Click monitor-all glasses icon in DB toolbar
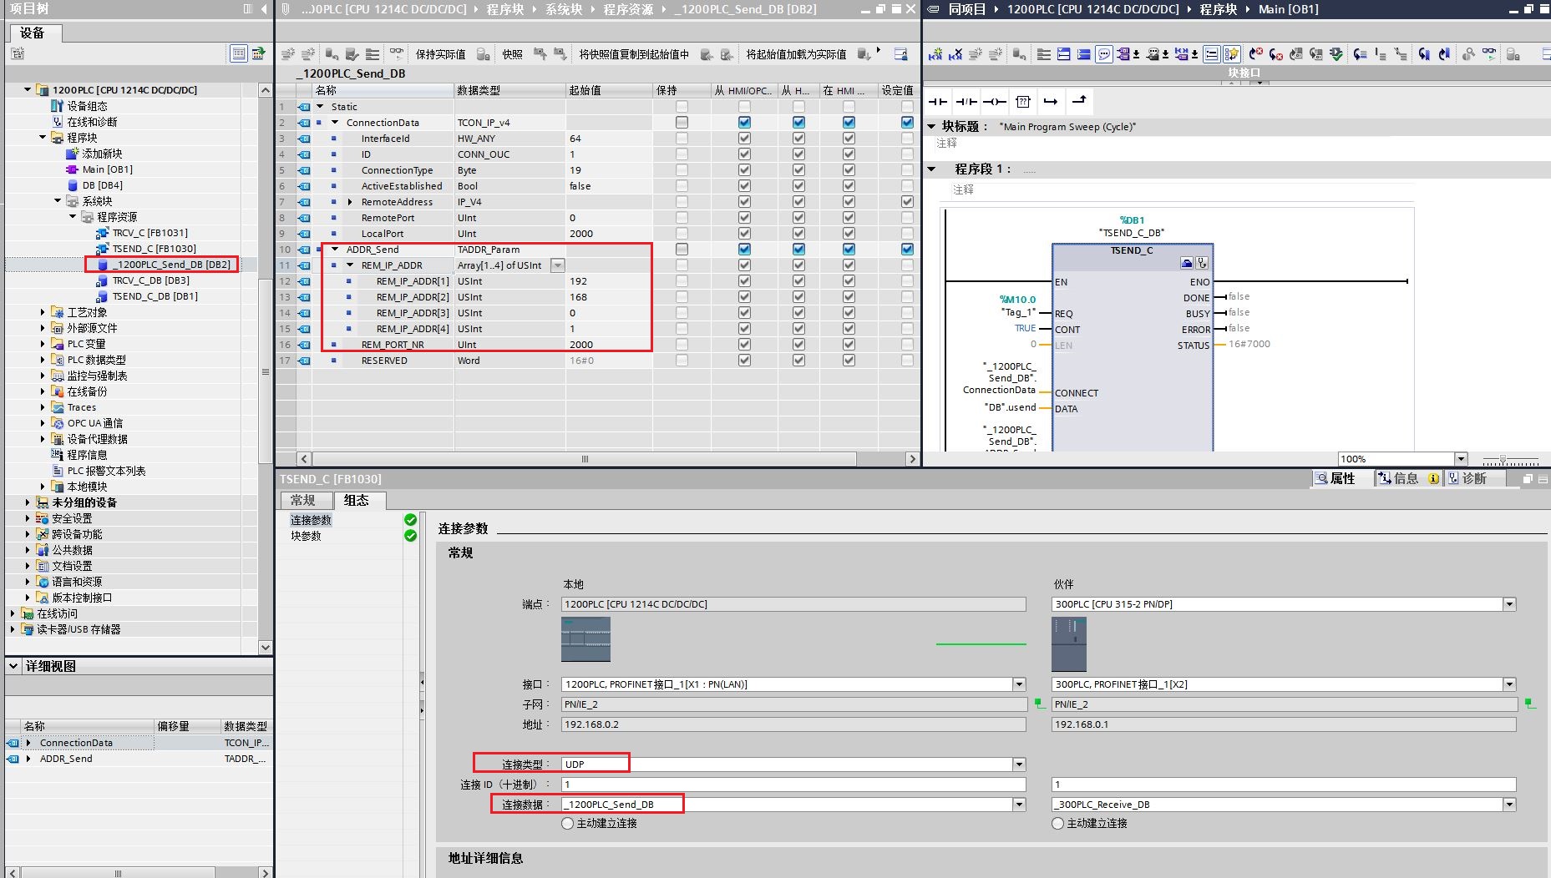The width and height of the screenshot is (1551, 878). pyautogui.click(x=397, y=53)
